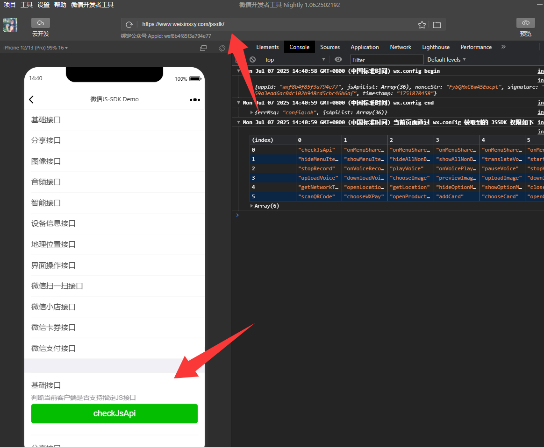Switch to the Lighthouse tab

[x=436, y=47]
